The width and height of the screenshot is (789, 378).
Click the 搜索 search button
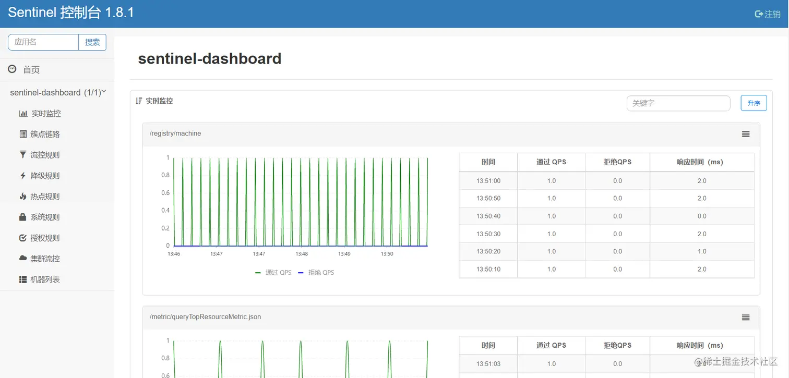click(x=92, y=42)
